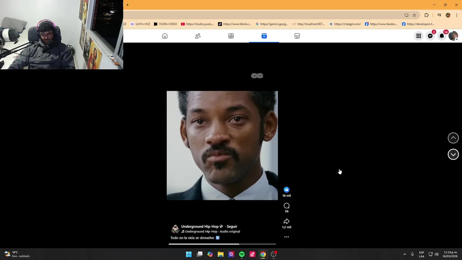Follow Underground Hip-Hop via Seguir
The width and height of the screenshot is (462, 260).
point(232,226)
